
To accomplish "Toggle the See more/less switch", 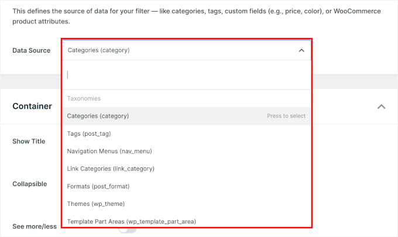I will [x=127, y=229].
